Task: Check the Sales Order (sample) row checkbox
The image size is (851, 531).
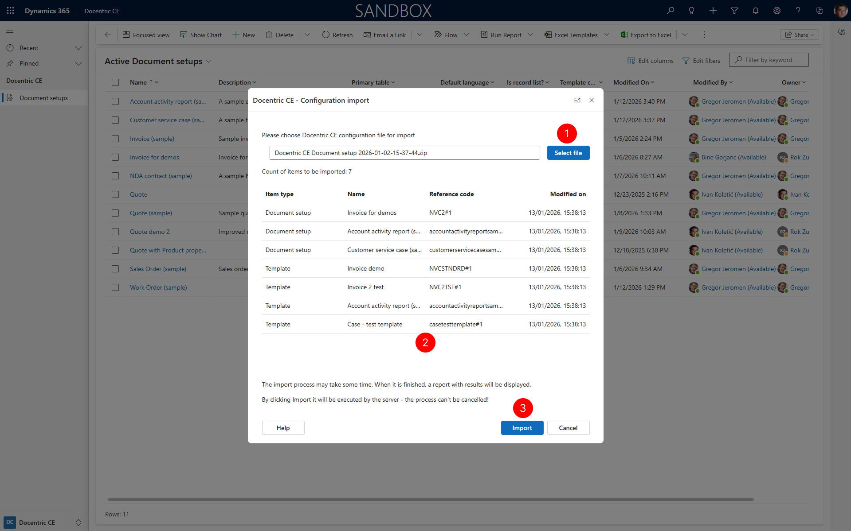Action: pos(115,269)
